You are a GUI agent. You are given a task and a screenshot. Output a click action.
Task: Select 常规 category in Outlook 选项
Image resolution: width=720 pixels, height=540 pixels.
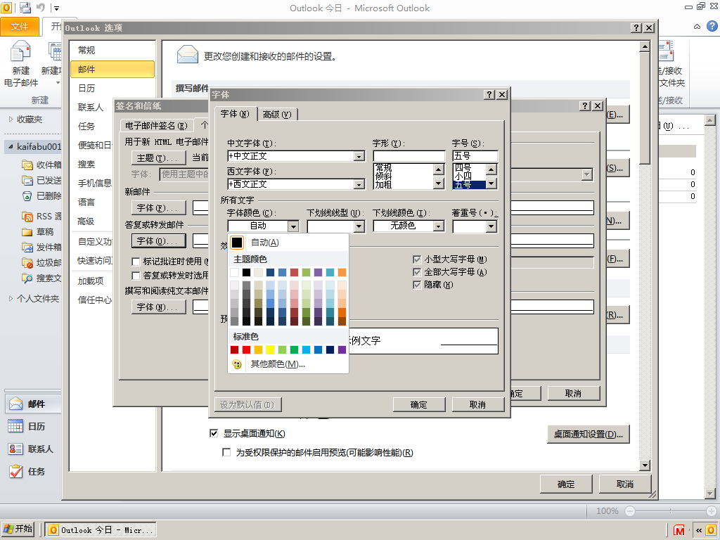[x=112, y=50]
